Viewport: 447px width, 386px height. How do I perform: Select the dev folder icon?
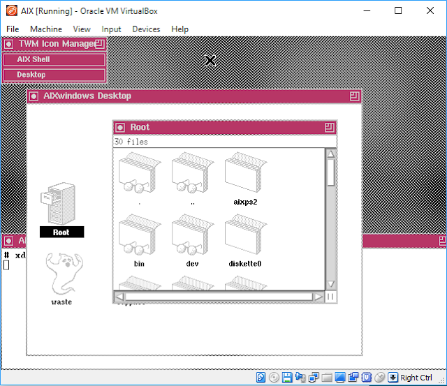click(193, 234)
